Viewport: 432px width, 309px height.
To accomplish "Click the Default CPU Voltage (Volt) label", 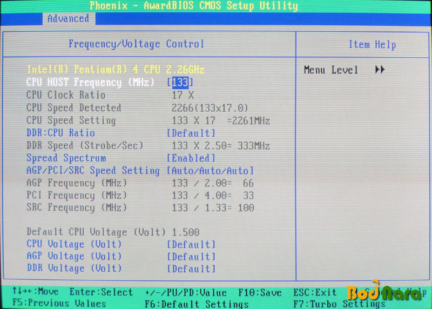I will point(96,232).
